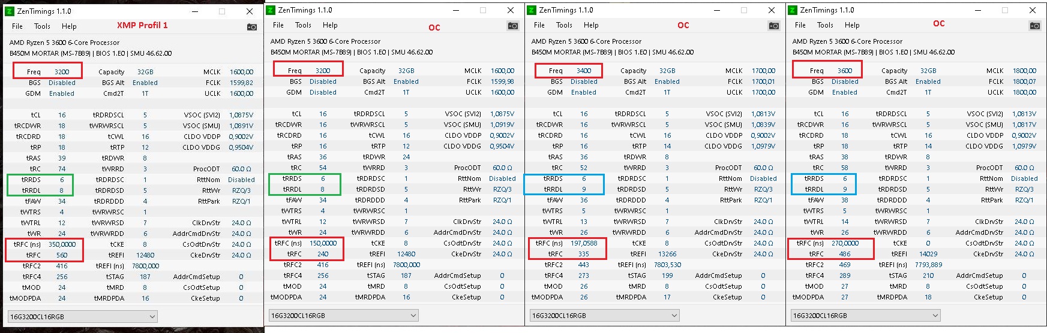This screenshot has width=1047, height=333.
Task: Click VSOC (SMU) value 1,0919V
Action: click(502, 125)
